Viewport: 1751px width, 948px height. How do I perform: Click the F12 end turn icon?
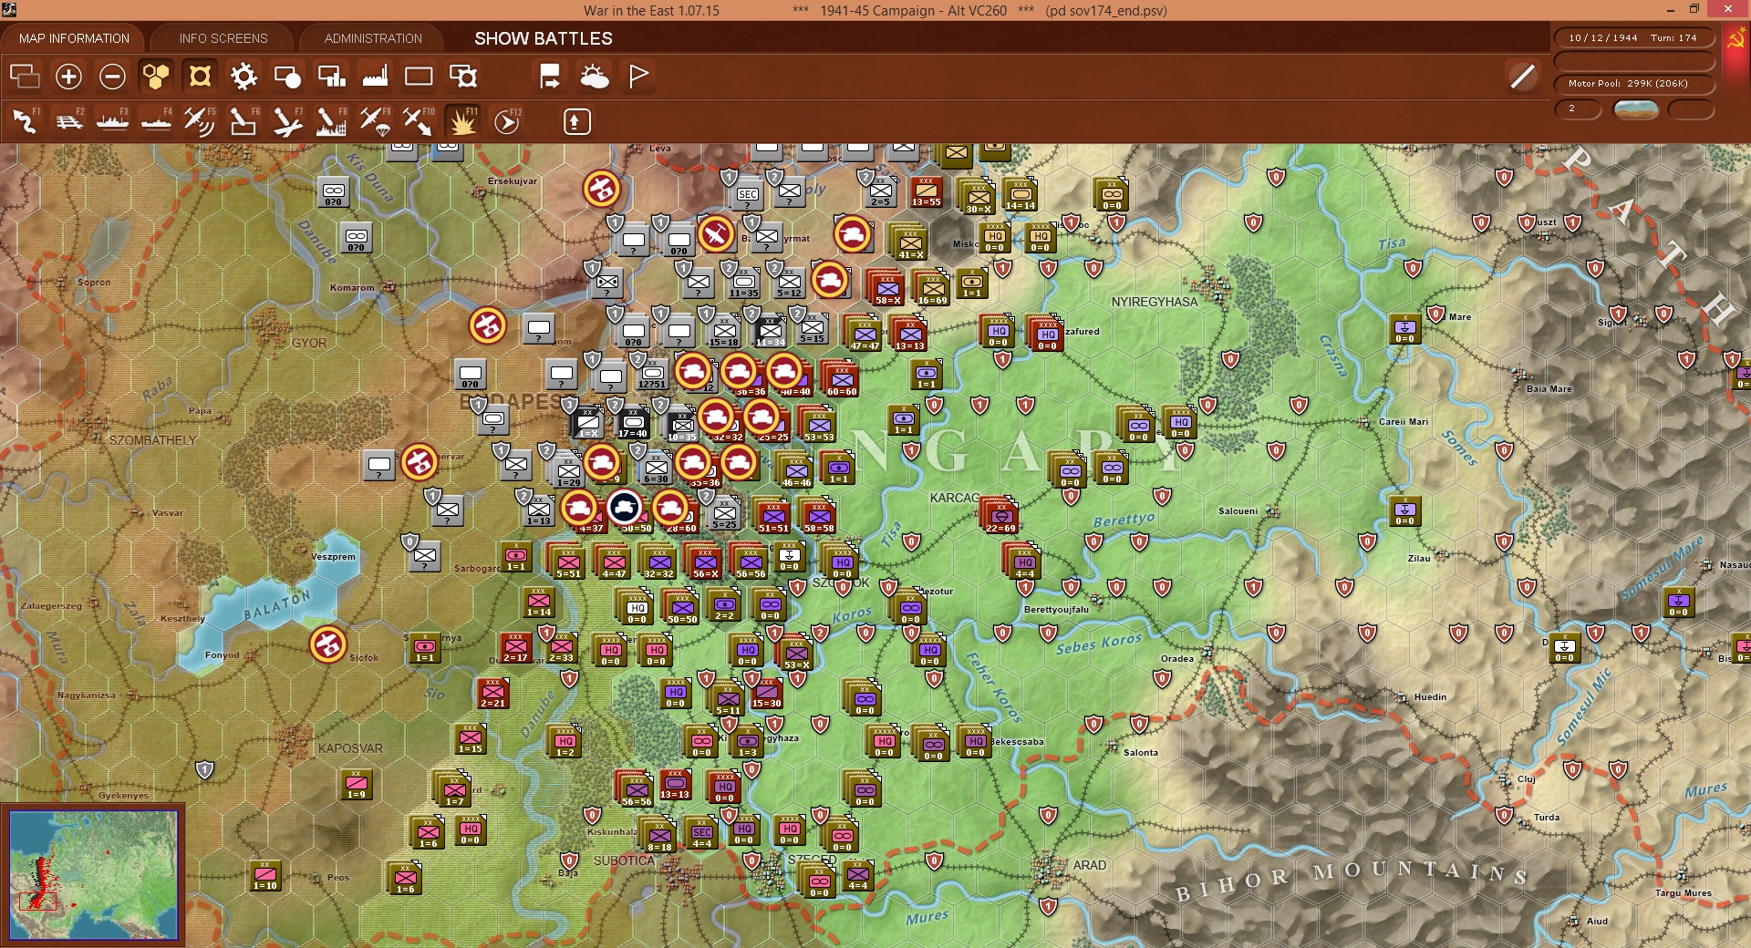point(507,121)
